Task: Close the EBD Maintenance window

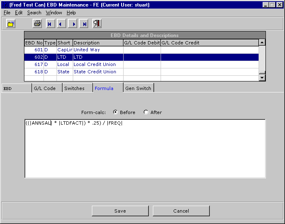Action: point(280,5)
